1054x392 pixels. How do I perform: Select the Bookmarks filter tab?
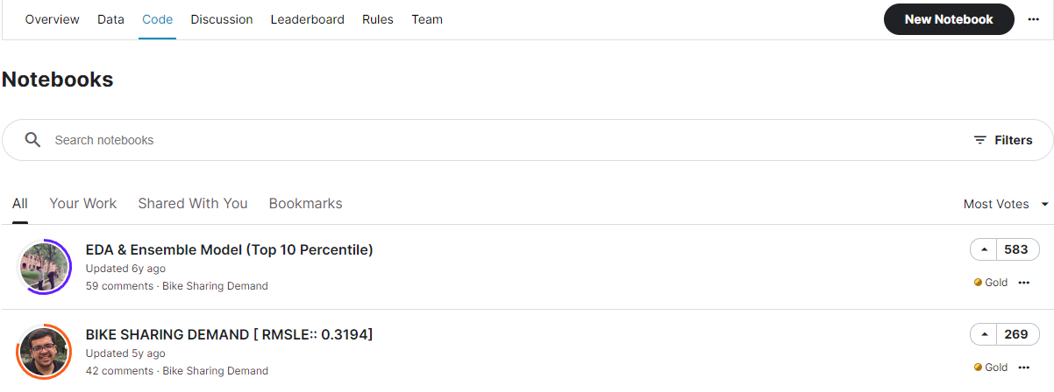(305, 203)
